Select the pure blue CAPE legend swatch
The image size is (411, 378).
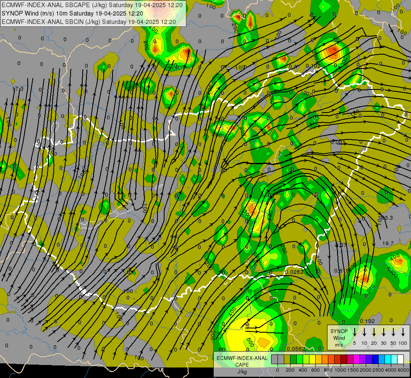point(375,359)
